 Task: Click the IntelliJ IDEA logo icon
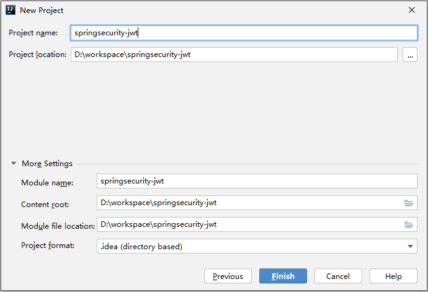pyautogui.click(x=11, y=10)
